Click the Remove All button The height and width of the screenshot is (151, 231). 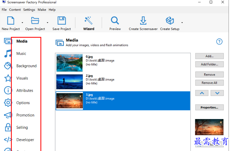point(209,83)
